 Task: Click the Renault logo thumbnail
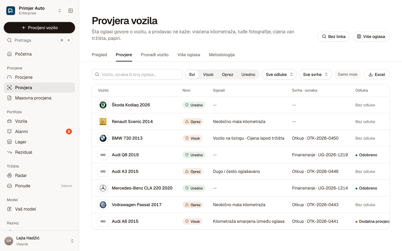(103, 121)
